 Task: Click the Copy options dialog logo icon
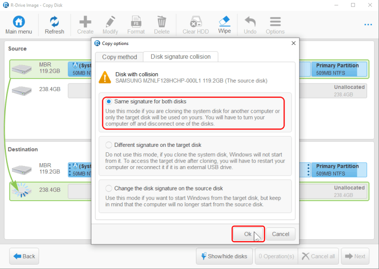point(97,43)
